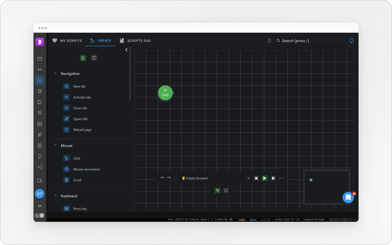Switch to the Create tab

pos(100,41)
